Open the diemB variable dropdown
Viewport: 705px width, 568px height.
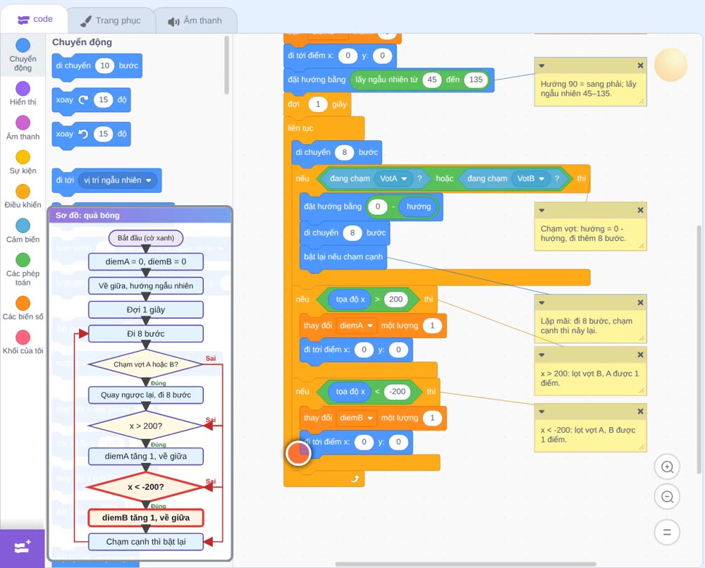[357, 418]
